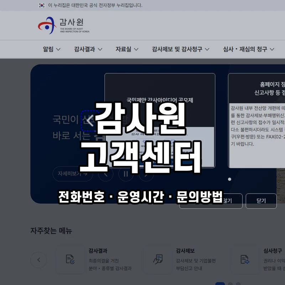
Task: Click the 자세히보기 button on the banner
Action: [73, 174]
